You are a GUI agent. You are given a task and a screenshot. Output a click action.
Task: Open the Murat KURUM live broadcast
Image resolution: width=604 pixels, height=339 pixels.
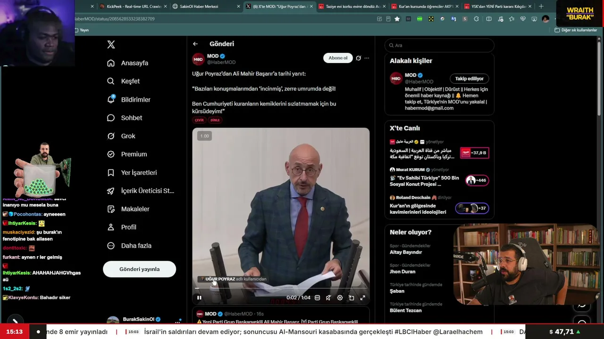439,178
